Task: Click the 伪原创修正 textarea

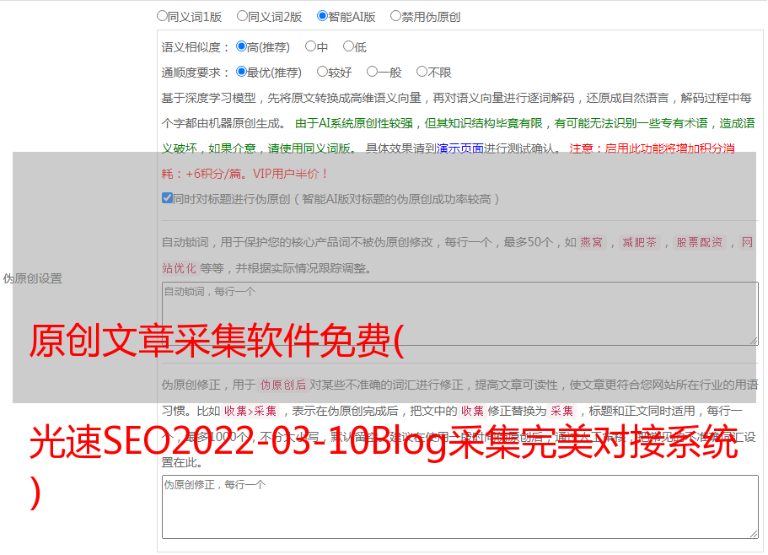Action: tap(460, 507)
